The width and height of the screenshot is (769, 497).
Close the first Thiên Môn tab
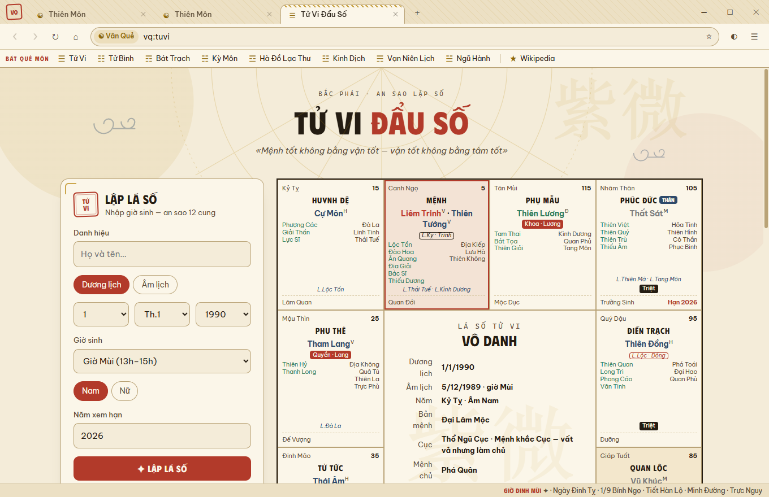[143, 15]
